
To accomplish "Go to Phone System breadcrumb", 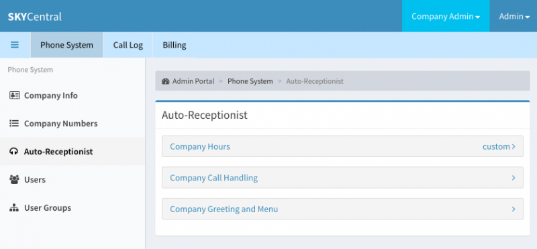I will pyautogui.click(x=250, y=81).
